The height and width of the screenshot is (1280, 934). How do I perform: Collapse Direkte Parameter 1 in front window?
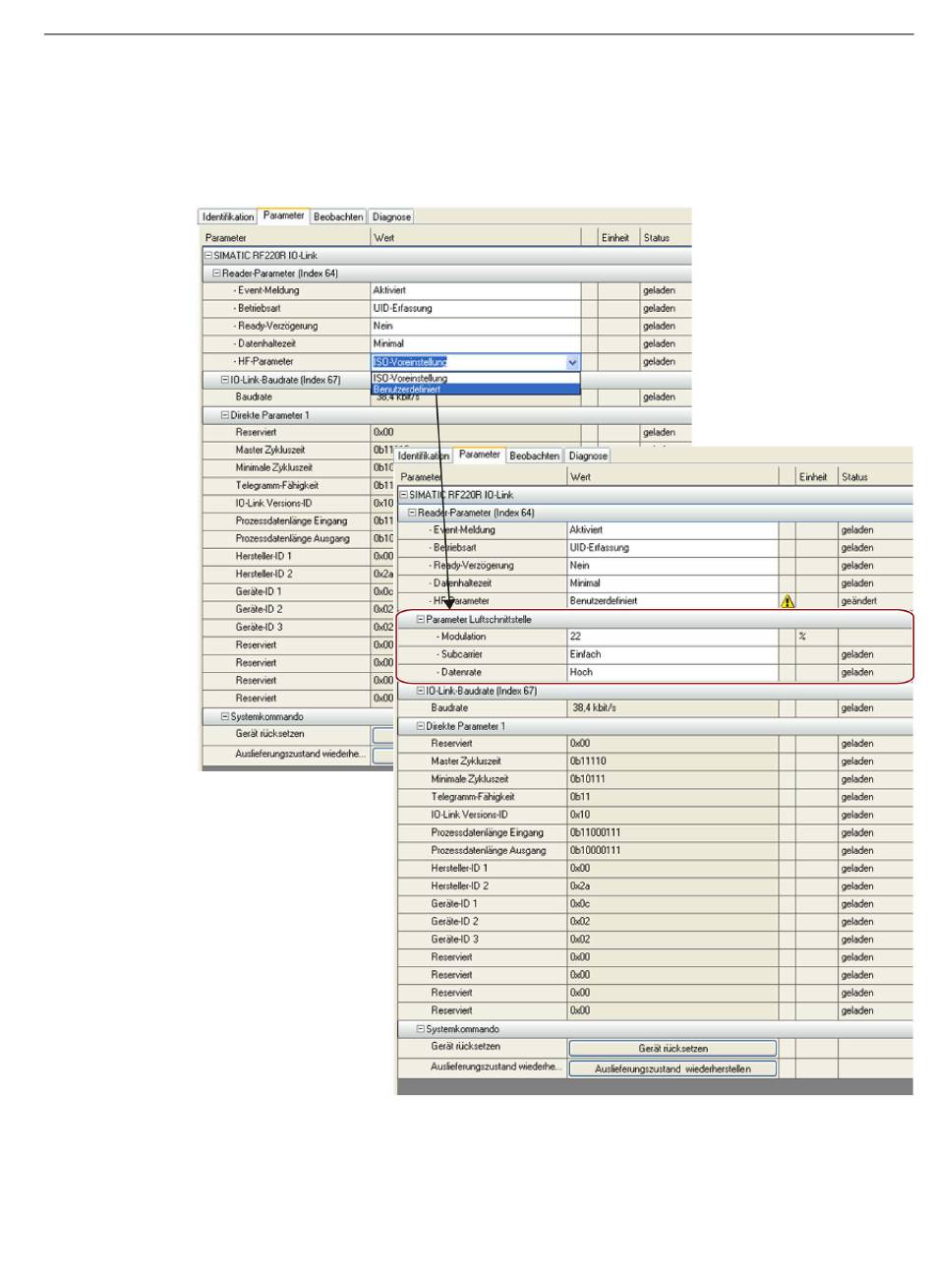click(x=421, y=726)
